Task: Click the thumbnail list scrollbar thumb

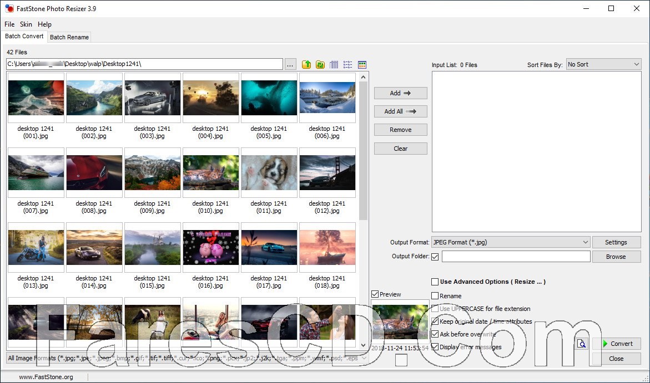Action: coord(363,151)
